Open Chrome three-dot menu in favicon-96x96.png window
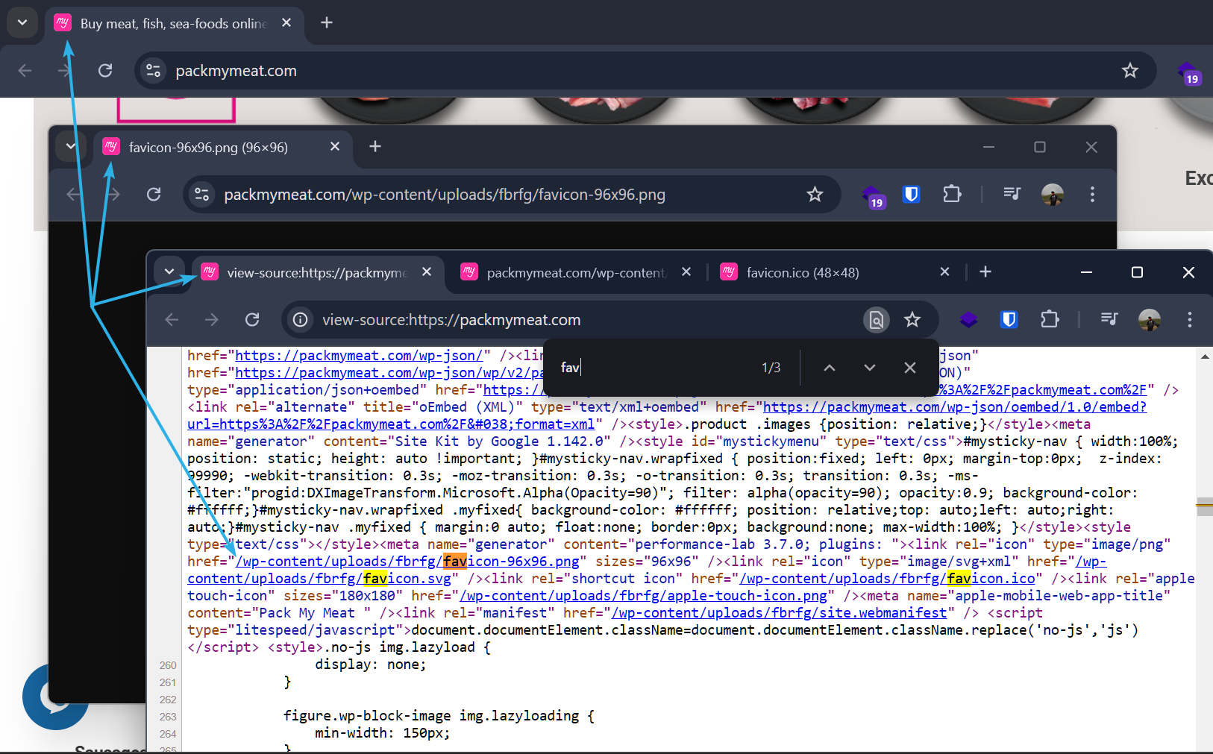The width and height of the screenshot is (1213, 754). pos(1092,194)
